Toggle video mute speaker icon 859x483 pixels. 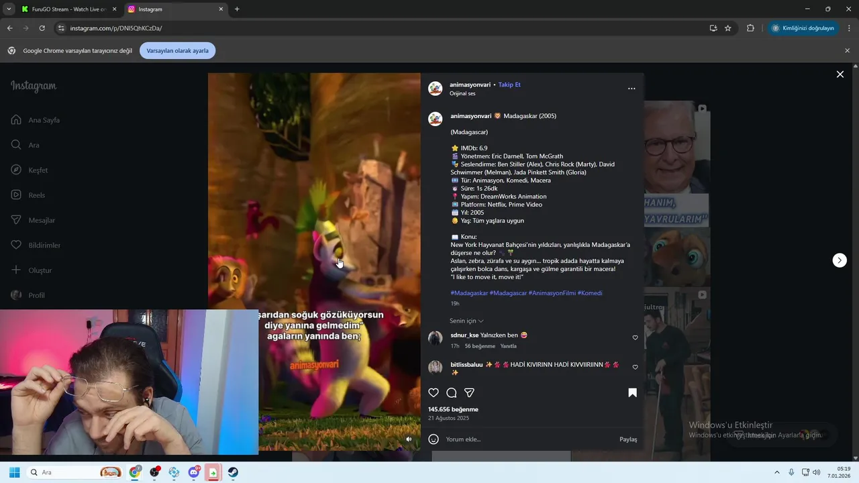click(409, 439)
